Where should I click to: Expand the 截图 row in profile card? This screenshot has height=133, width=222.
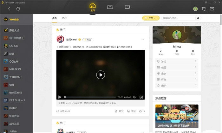pos(177,67)
